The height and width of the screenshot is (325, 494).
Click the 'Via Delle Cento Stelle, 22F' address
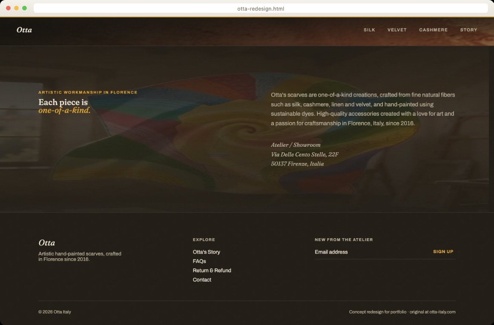(x=304, y=154)
